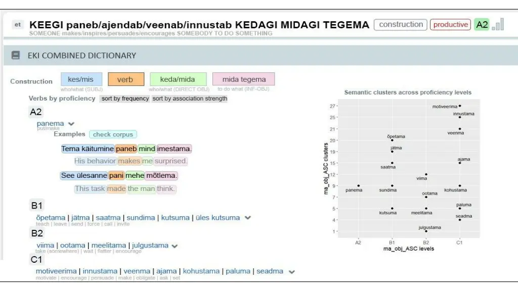518x291 pixels.
Task: Open the õpetama verb link
Action: click(x=51, y=218)
